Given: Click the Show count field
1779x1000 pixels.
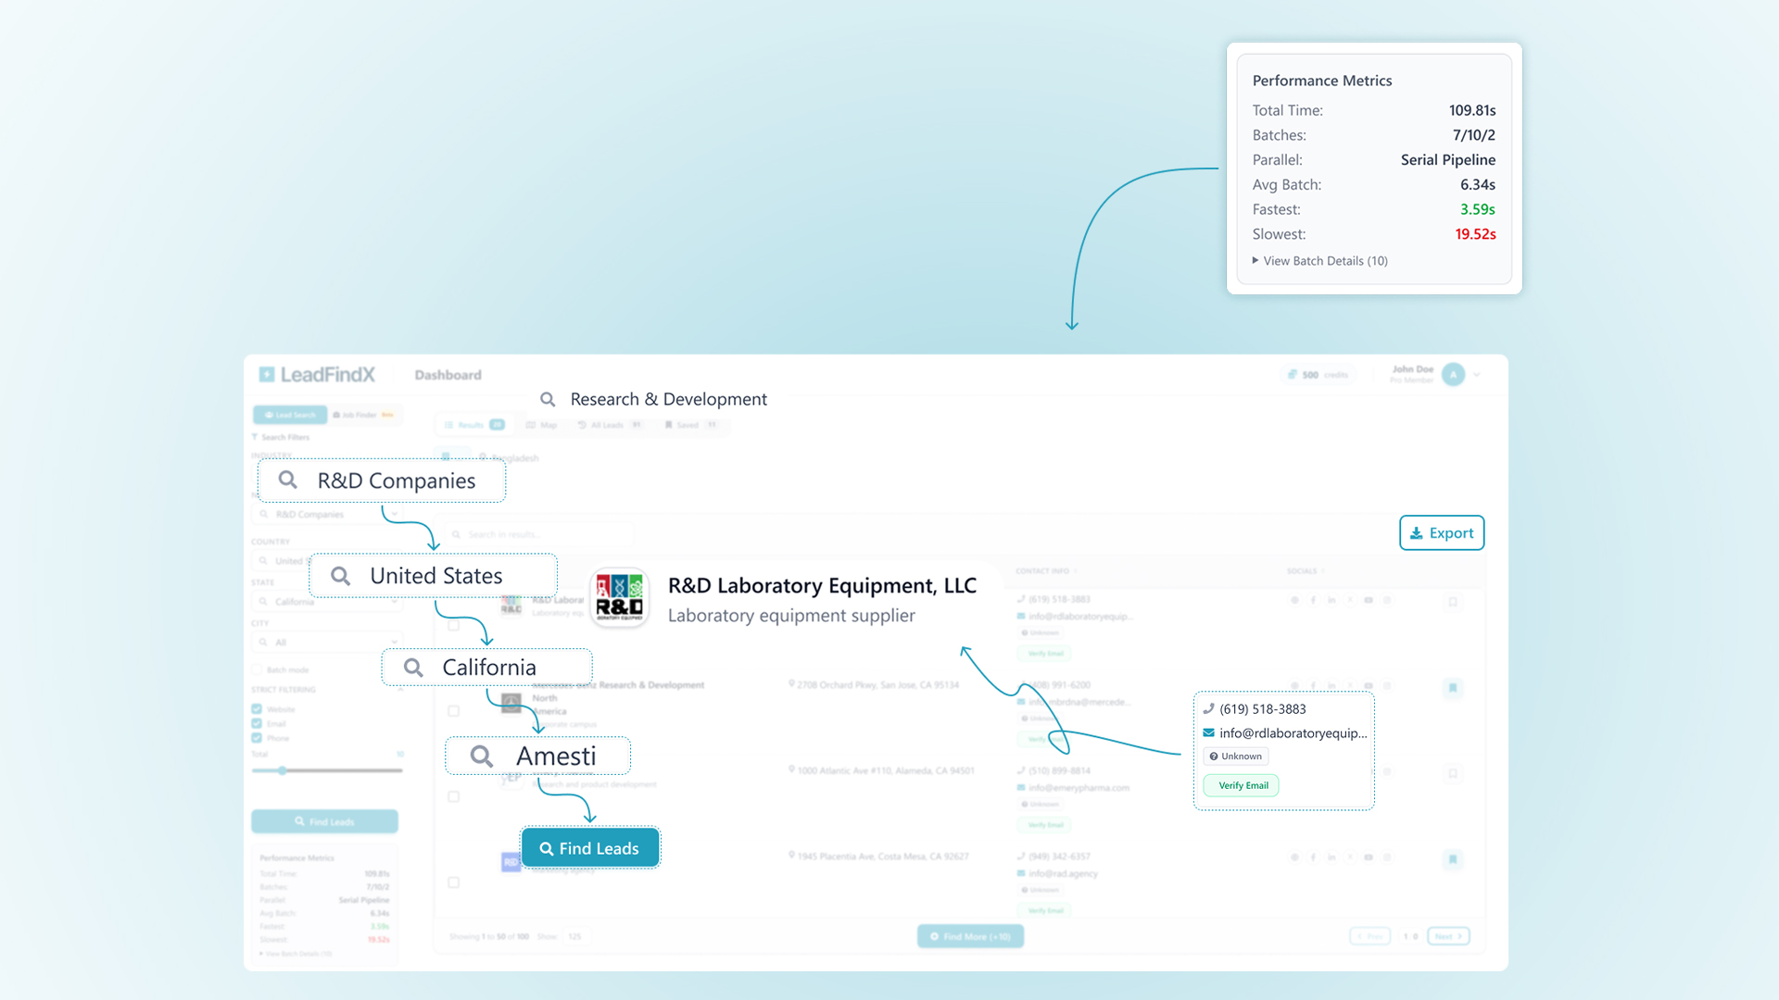Looking at the screenshot, I should (575, 936).
